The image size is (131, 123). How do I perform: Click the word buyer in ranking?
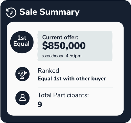[99, 79]
